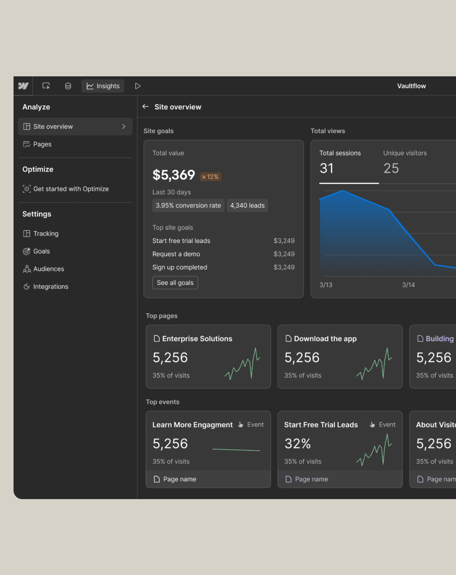This screenshot has width=456, height=575.
Task: Open Integrations settings
Action: pyautogui.click(x=51, y=286)
